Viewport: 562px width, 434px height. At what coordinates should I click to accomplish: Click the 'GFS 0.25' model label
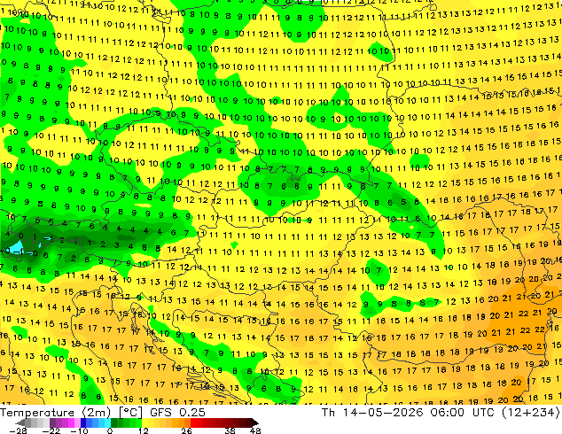coord(178,413)
